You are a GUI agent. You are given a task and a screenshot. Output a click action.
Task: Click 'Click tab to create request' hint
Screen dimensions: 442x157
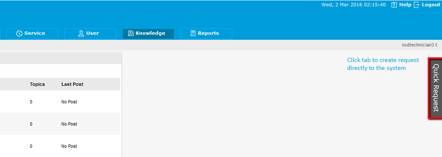[x=383, y=64]
